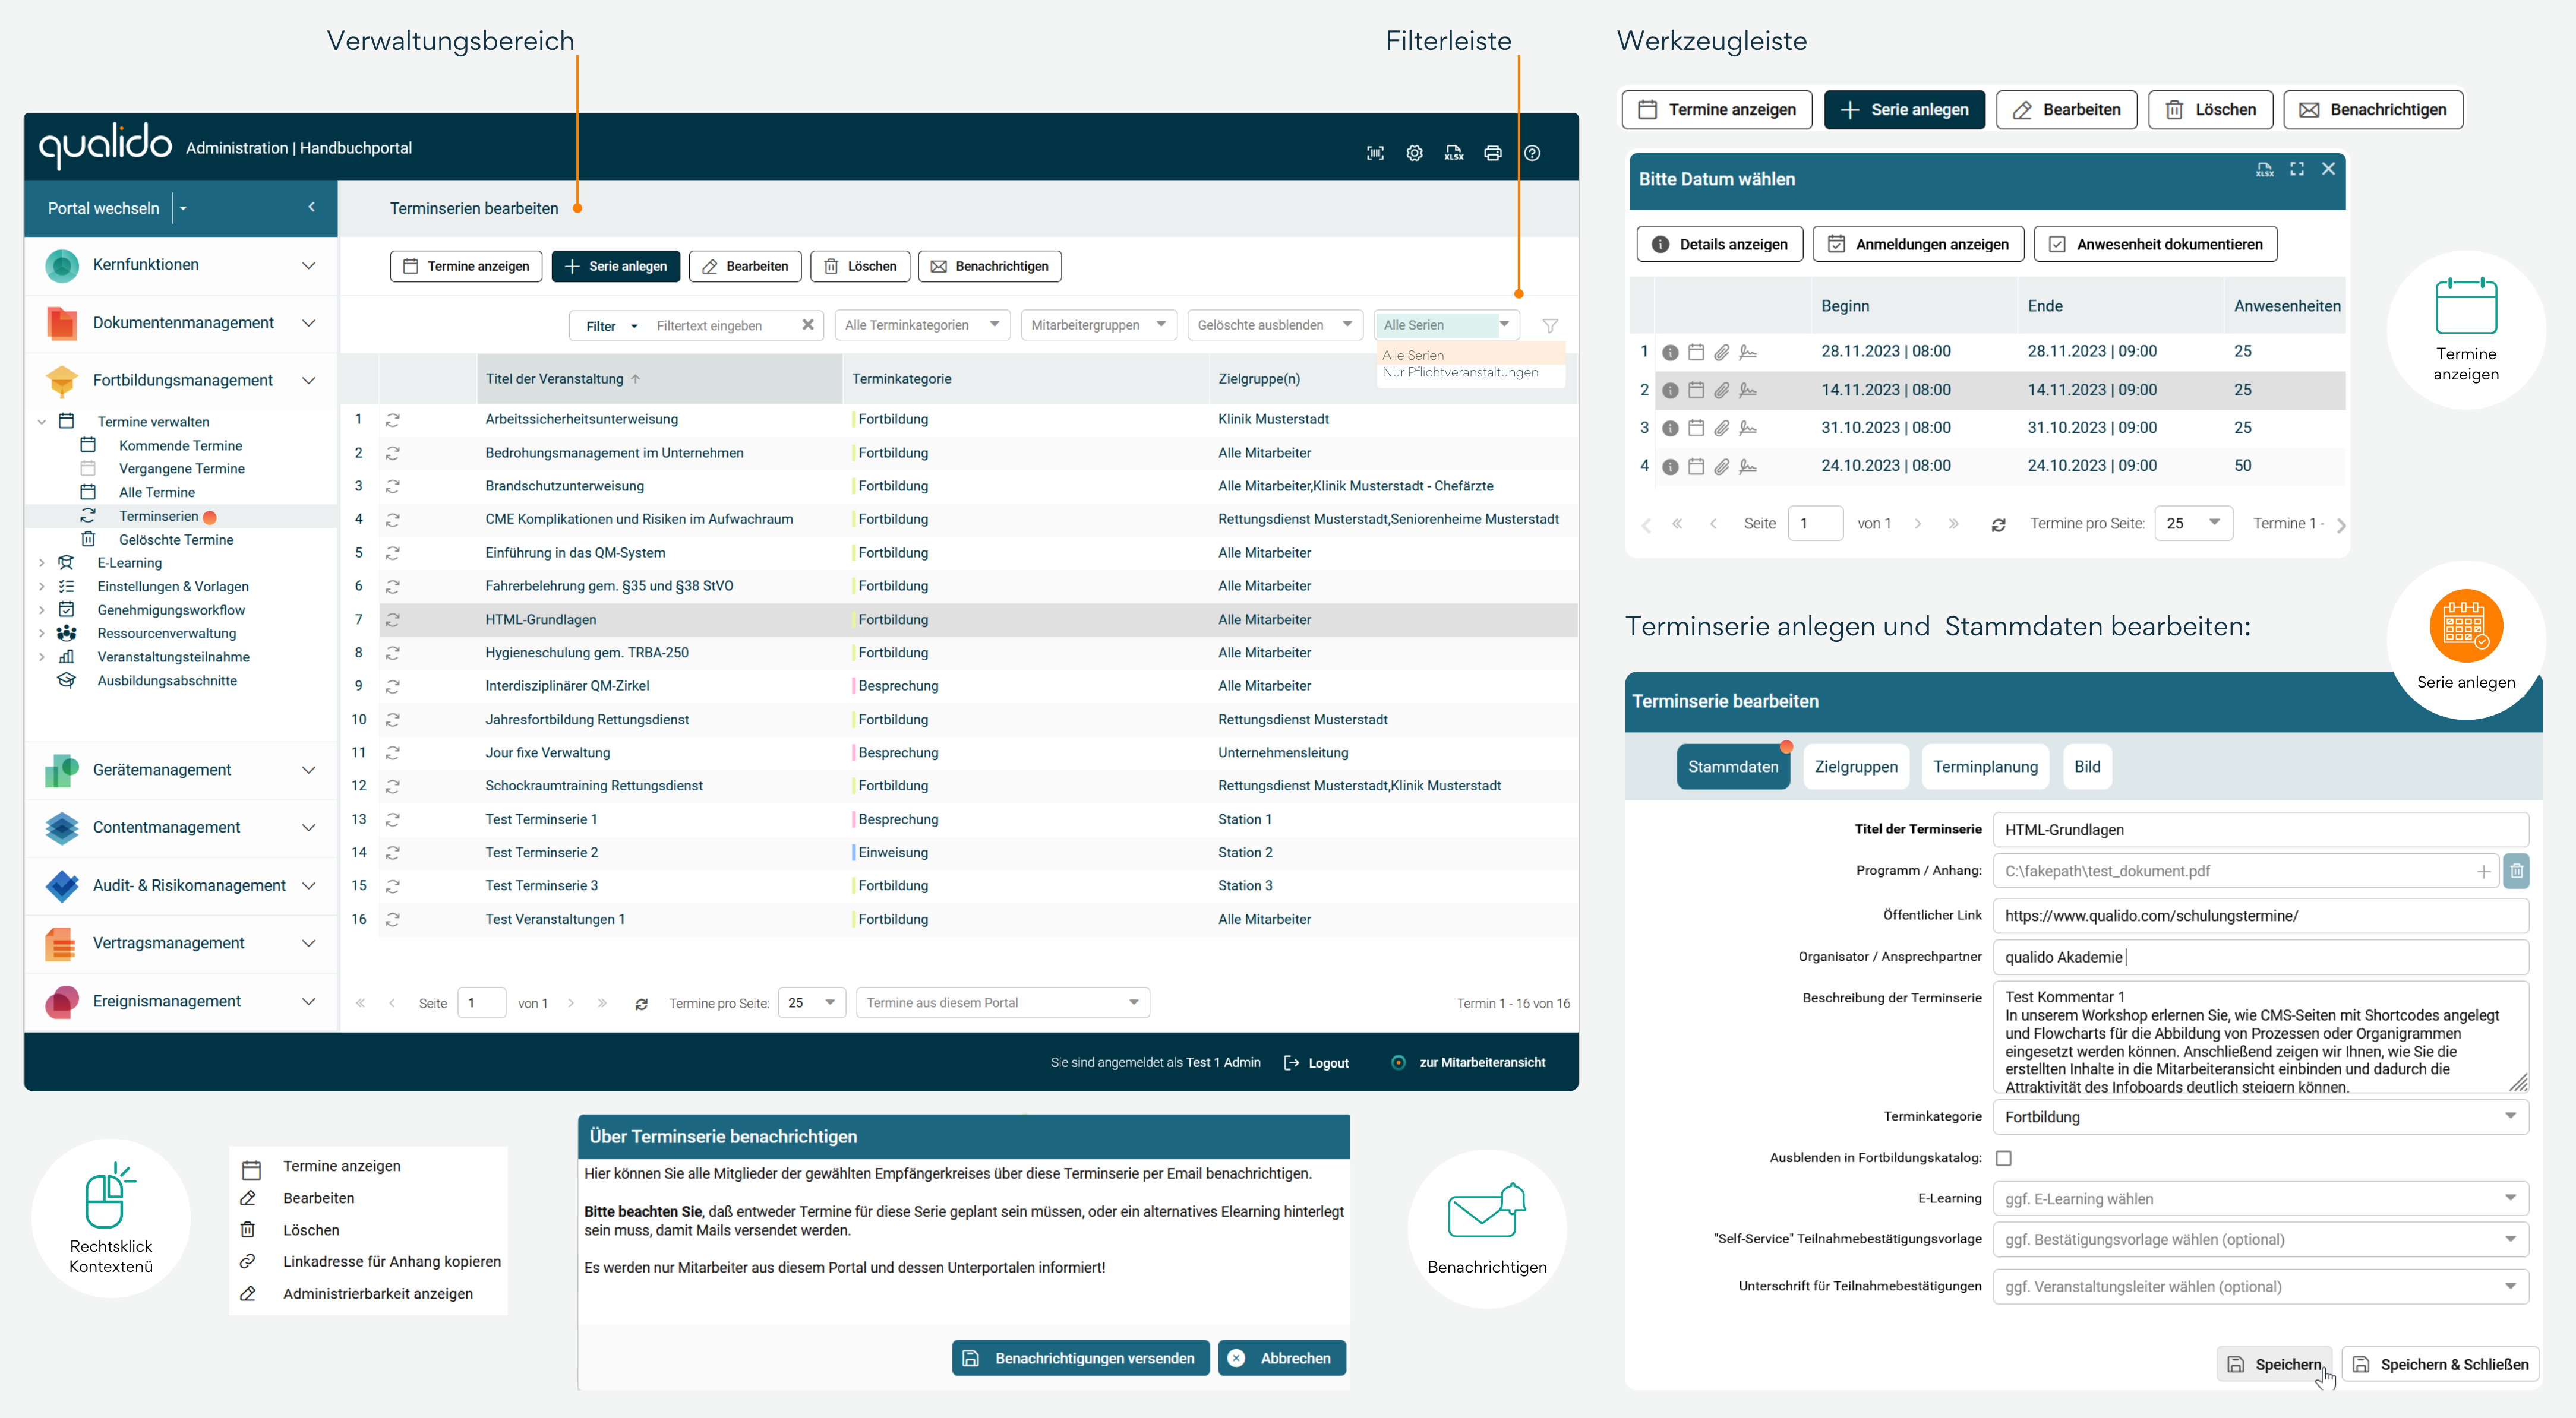Click Brandschutzunterweisung row title
2576x1418 pixels.
click(x=564, y=486)
